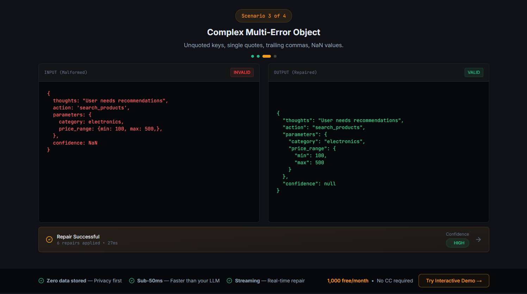Click the input line action: 'search_products'
Screen dimensions: 527x294
click(91, 108)
